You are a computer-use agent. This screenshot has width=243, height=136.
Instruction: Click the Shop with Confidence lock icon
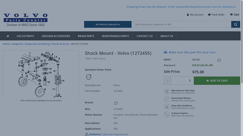[167, 107]
